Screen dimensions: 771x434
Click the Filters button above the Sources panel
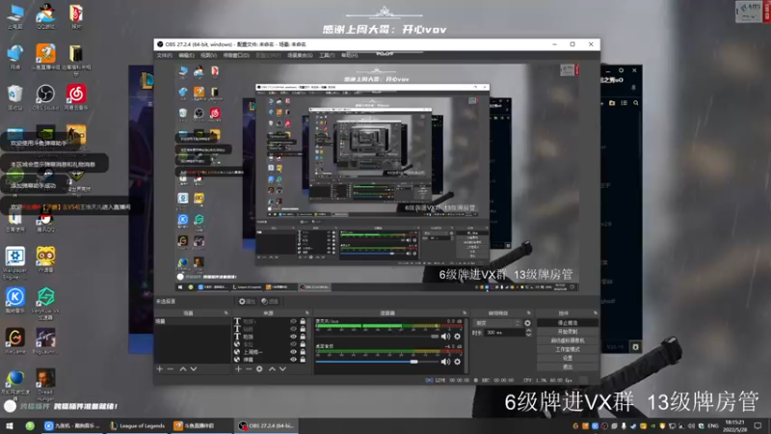(270, 301)
